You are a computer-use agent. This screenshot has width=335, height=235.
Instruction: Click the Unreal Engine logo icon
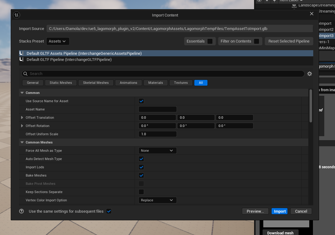(x=17, y=15)
